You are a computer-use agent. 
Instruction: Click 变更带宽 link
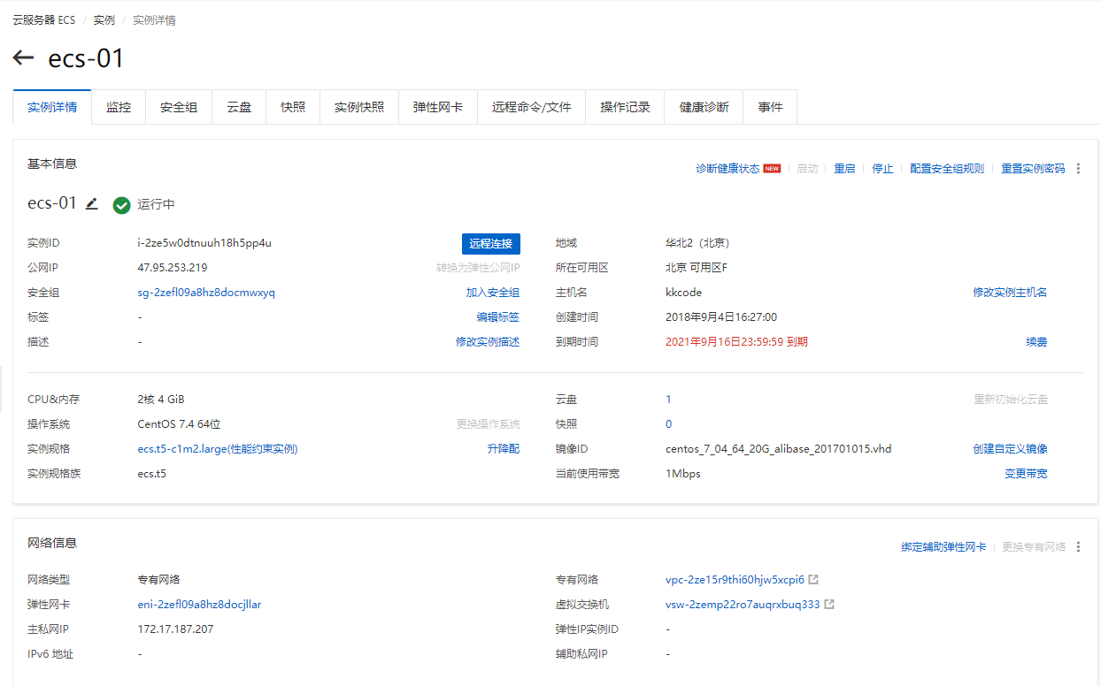click(x=1026, y=474)
